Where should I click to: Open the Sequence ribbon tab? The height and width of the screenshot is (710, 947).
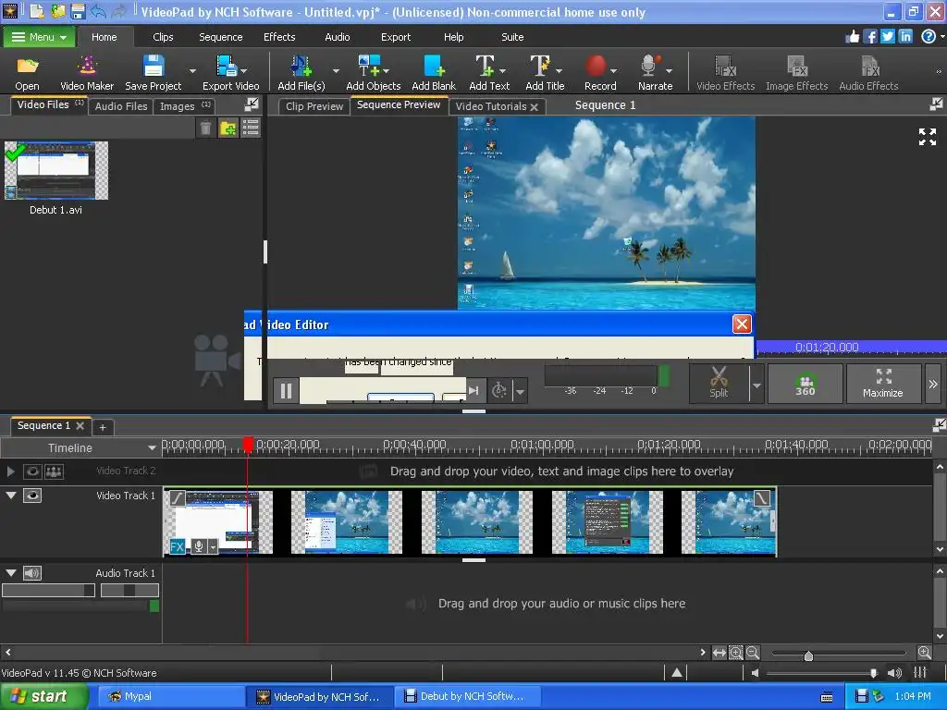(220, 37)
